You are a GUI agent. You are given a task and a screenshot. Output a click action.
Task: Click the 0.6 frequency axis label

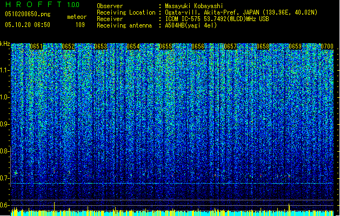[x=4, y=205]
